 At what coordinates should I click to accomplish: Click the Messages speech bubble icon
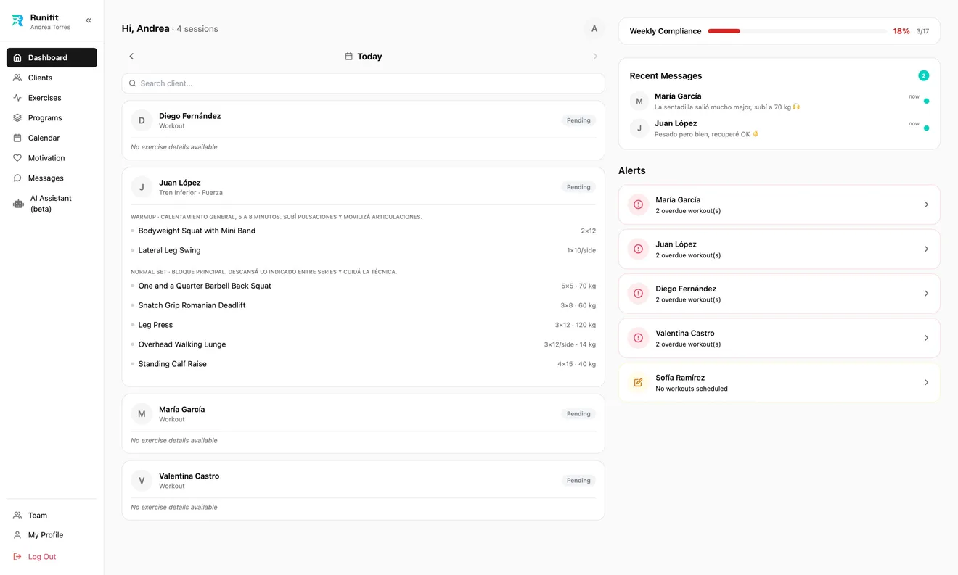click(17, 178)
